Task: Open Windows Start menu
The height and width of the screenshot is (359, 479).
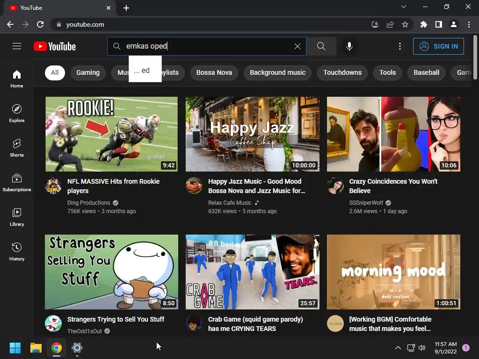Action: point(15,348)
